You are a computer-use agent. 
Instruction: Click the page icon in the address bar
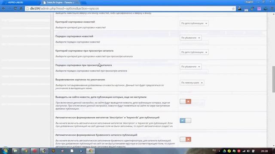27,9
